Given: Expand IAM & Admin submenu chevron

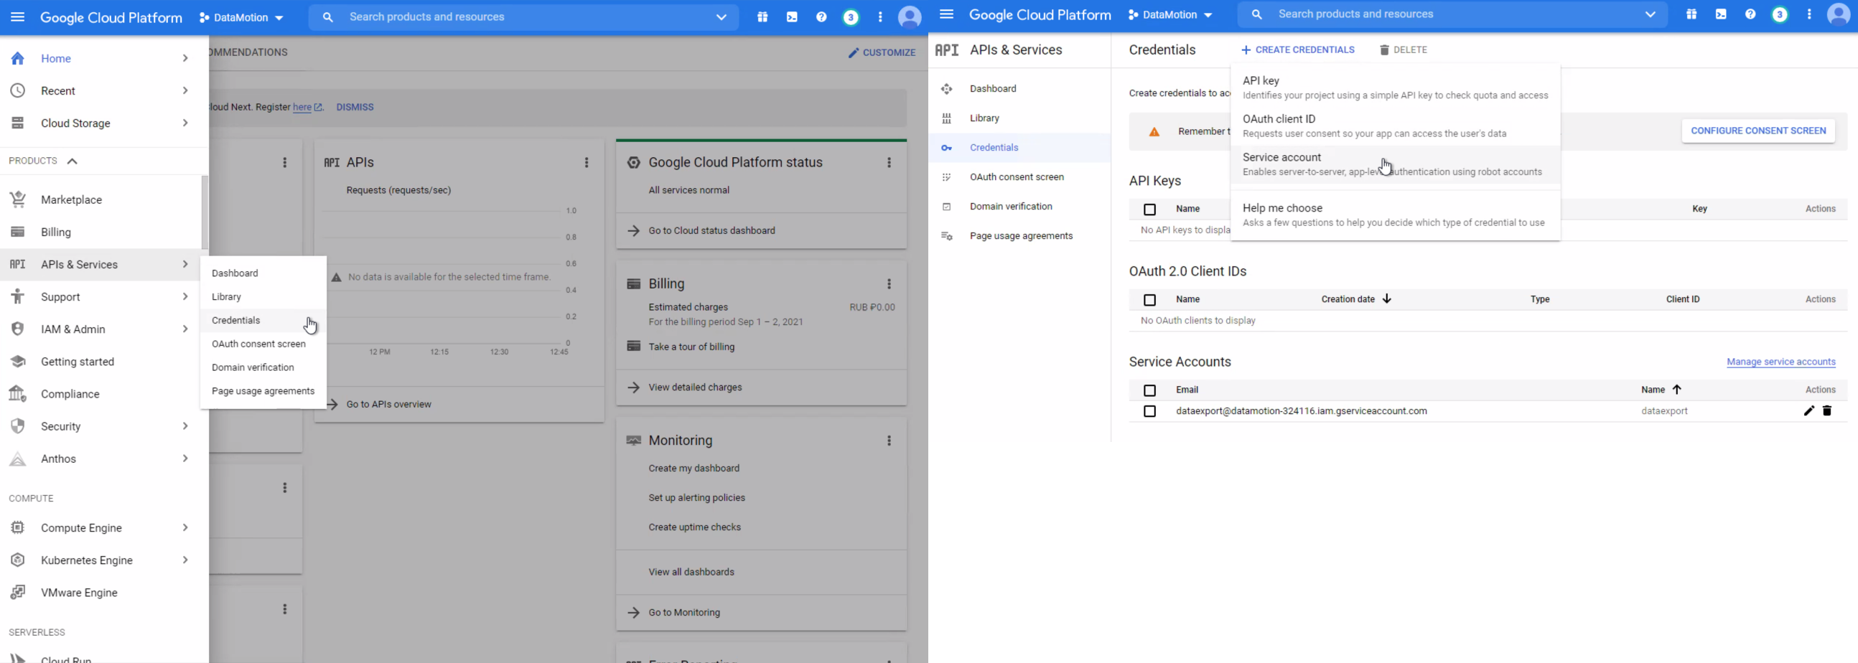Looking at the screenshot, I should 185,329.
